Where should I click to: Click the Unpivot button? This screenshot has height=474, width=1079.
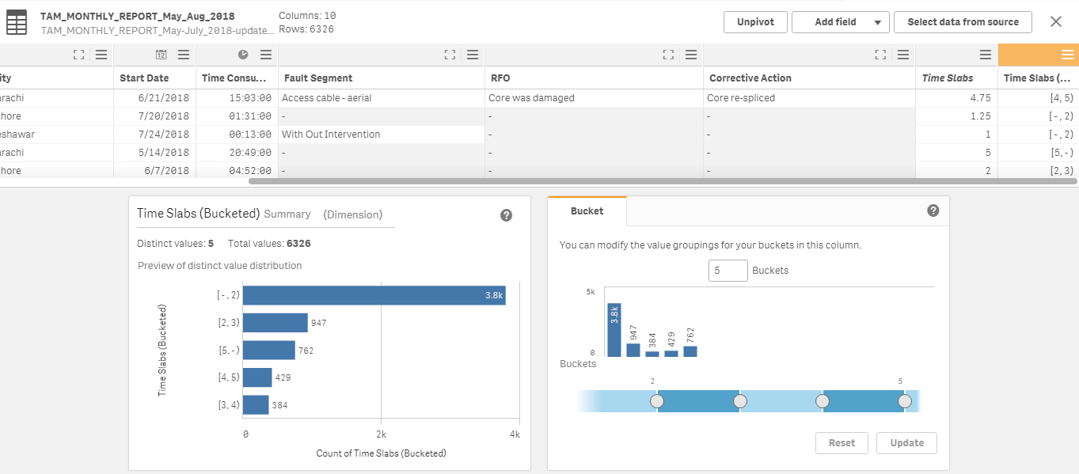click(754, 22)
